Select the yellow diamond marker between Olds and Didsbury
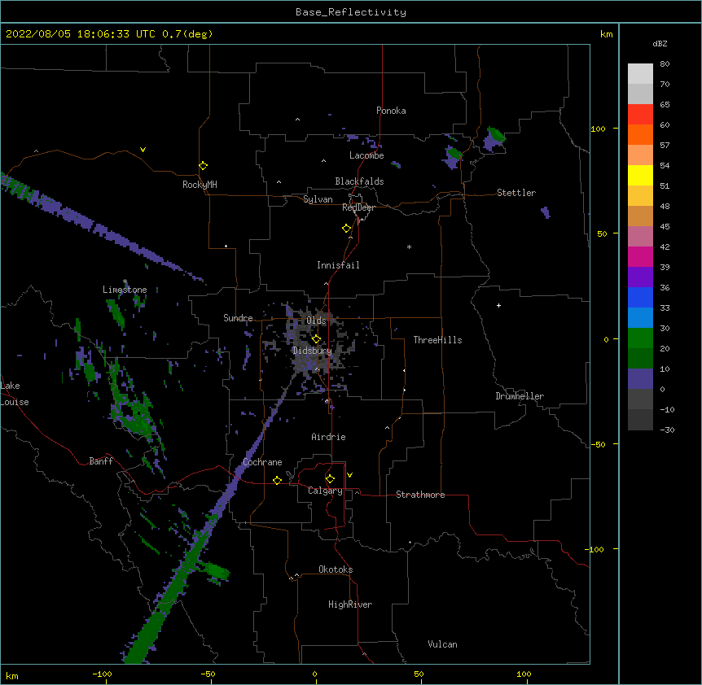 pos(317,338)
